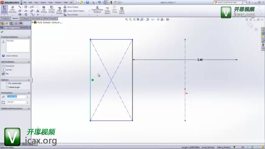Open the Edit menu
265x149 pixels.
(x=30, y=3)
